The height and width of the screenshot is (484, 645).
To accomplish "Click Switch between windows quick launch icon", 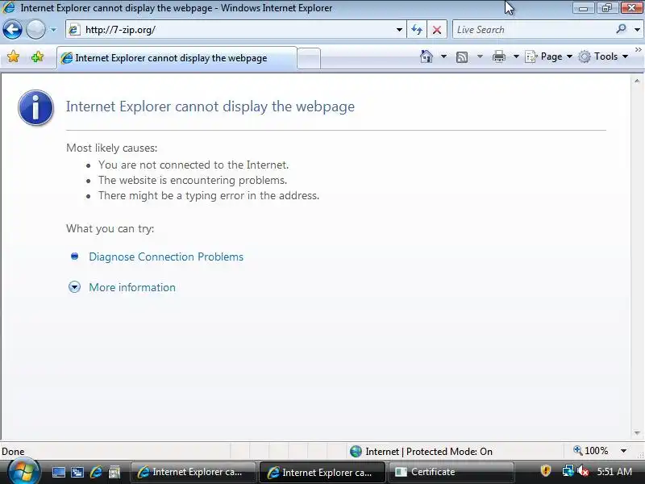I will click(x=77, y=472).
